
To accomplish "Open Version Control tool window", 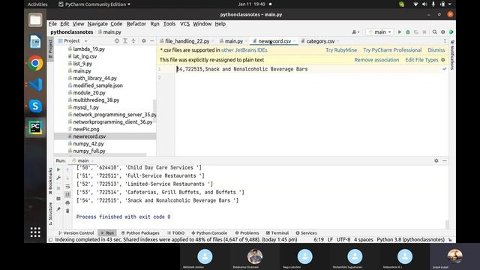I will coord(76,233).
